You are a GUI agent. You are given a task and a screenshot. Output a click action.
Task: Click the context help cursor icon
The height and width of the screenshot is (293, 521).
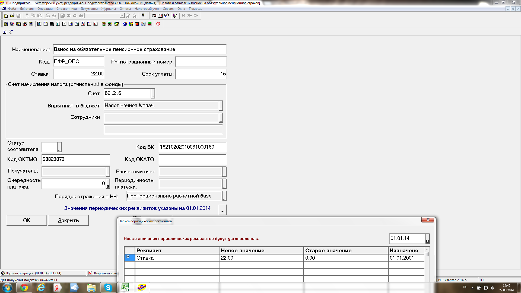point(11,32)
